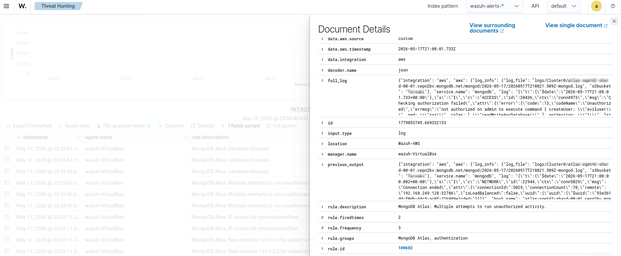Click string type icon beside manager.name

[322, 154]
